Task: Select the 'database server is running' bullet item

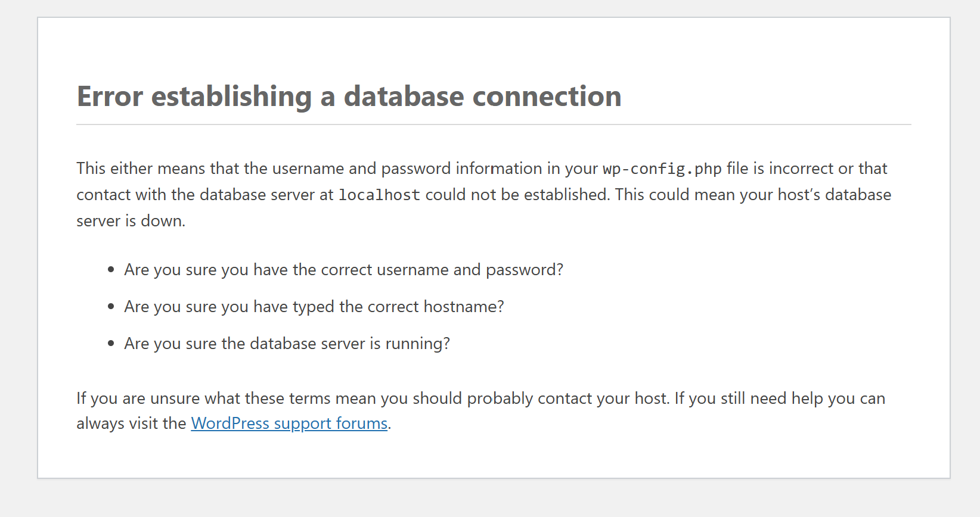Action: coord(287,344)
